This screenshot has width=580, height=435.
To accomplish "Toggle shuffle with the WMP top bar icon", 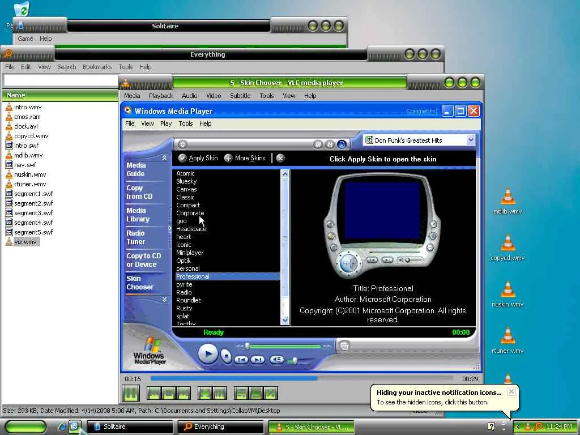I will tap(318, 144).
